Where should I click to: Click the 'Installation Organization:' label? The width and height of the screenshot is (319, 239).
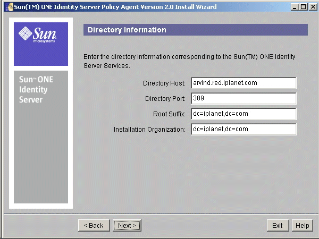(149, 130)
